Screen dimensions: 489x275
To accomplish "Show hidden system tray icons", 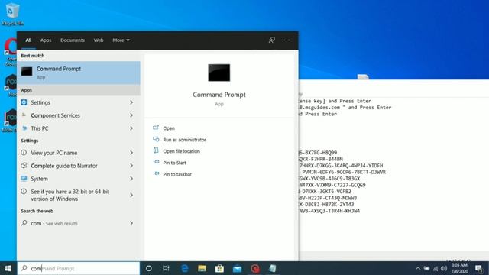I will click(418, 268).
